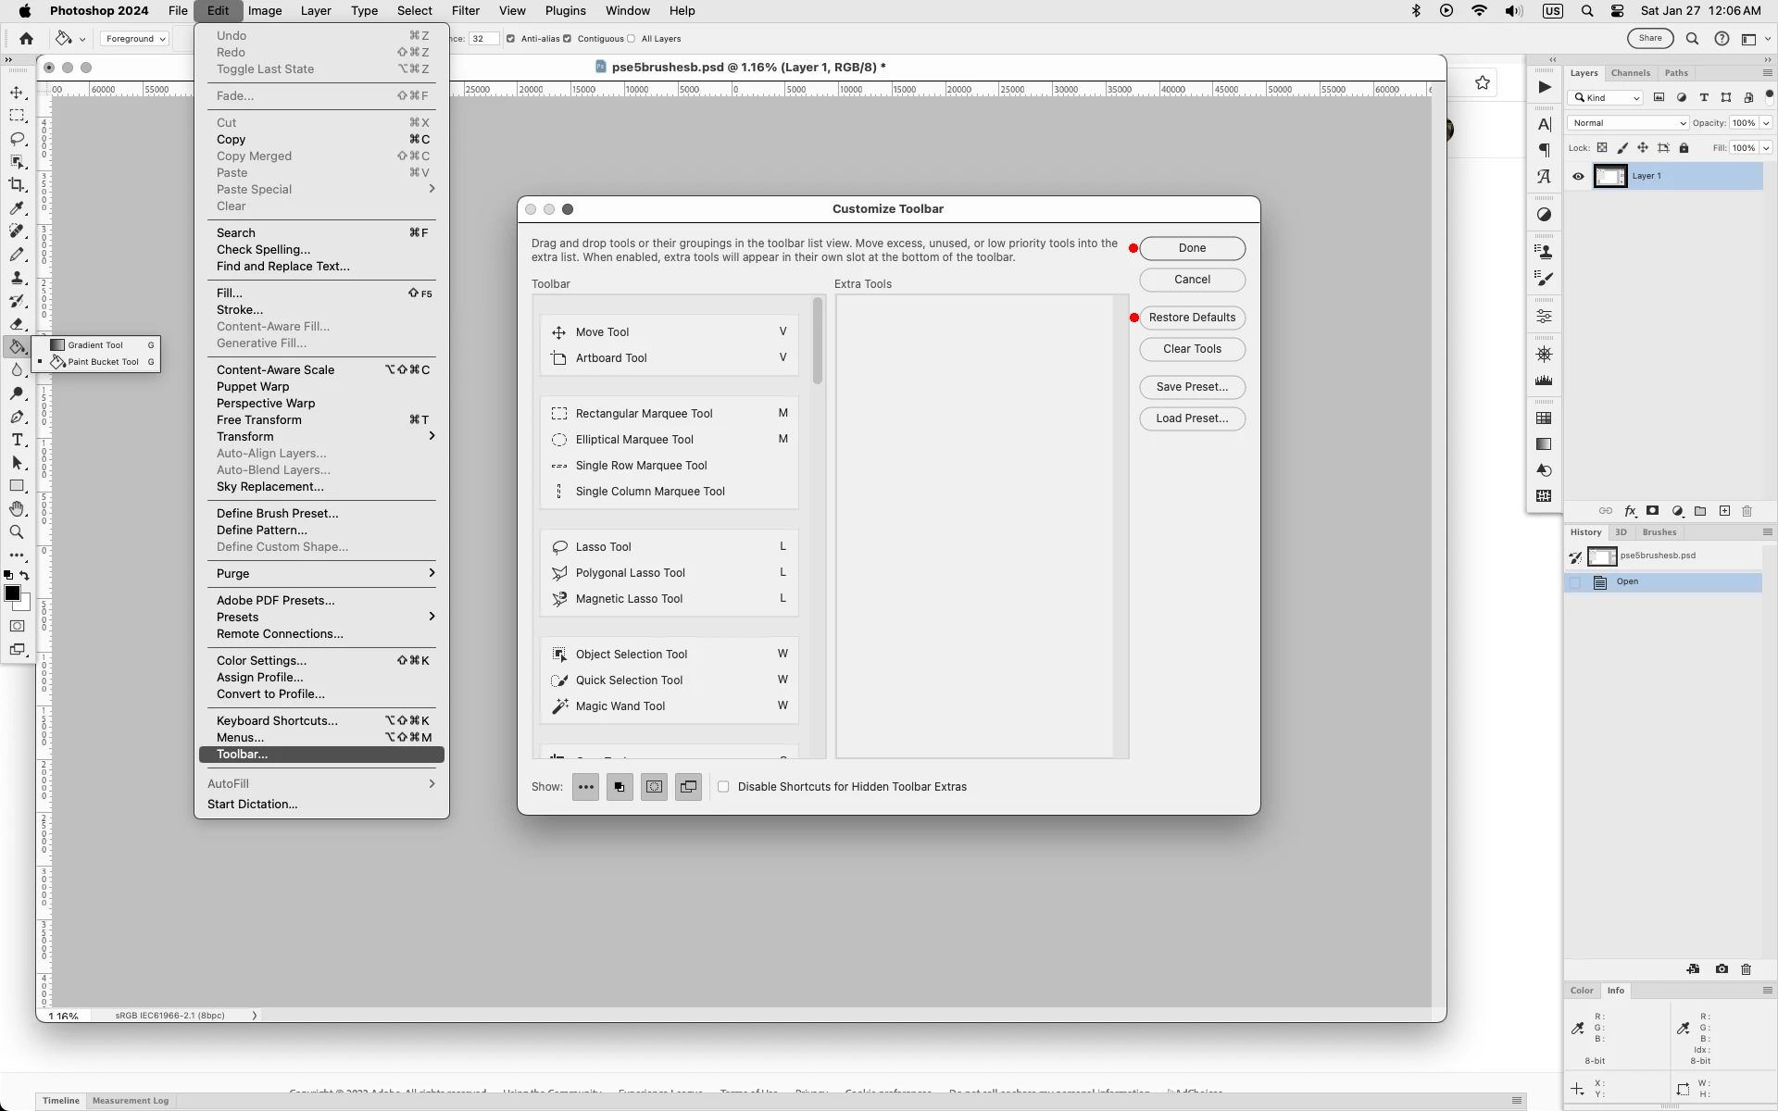
Task: Pick the Eyedropper tool
Action: pos(17,208)
